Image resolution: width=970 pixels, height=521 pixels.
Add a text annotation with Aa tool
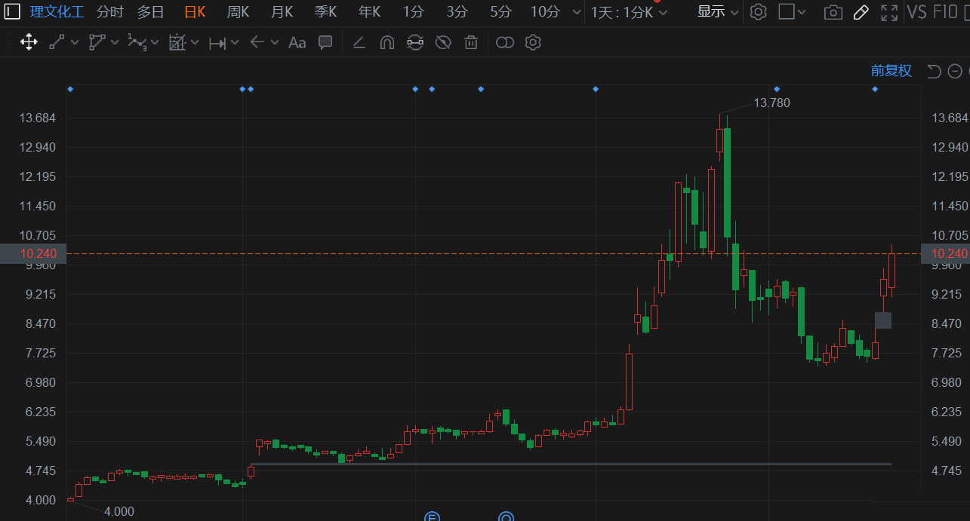coord(297,42)
